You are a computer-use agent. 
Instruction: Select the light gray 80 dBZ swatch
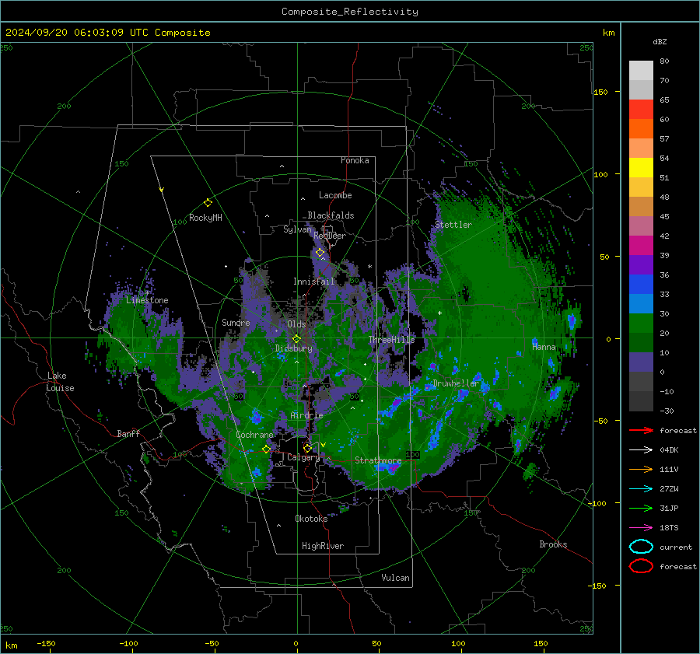tap(641, 70)
